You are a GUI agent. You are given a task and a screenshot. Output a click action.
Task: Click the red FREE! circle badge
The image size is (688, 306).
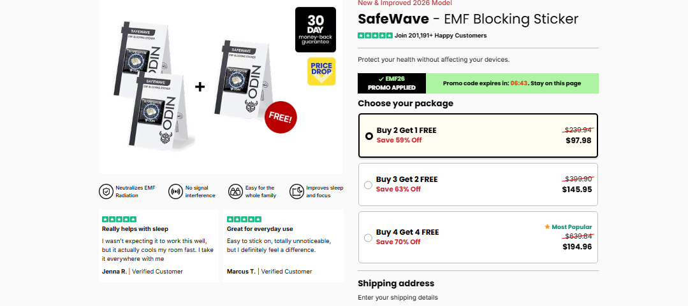pyautogui.click(x=281, y=117)
